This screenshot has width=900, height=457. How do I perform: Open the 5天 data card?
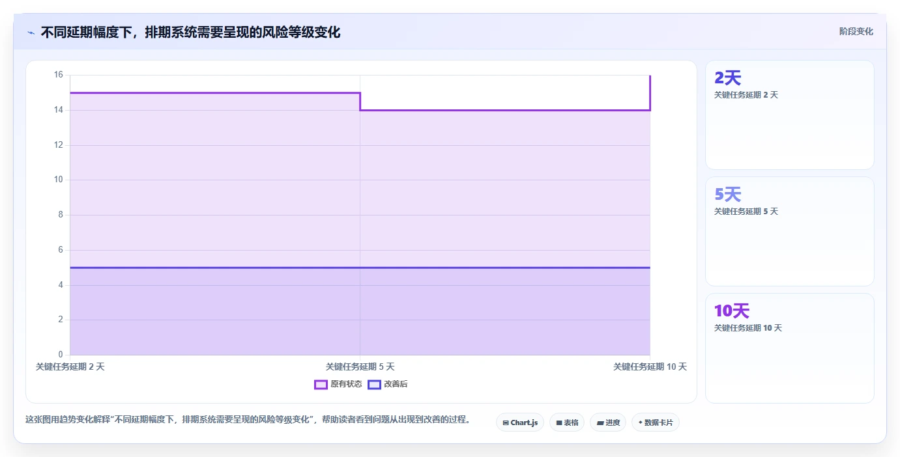790,231
